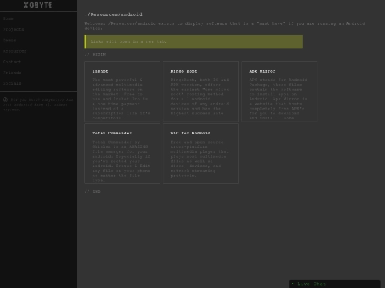Screen dimensions: 385x288
Task: Click the "Did you know" sidebar note
Action: pyautogui.click(x=38, y=105)
